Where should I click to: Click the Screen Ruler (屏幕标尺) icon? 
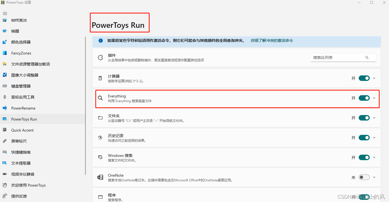click(5, 141)
